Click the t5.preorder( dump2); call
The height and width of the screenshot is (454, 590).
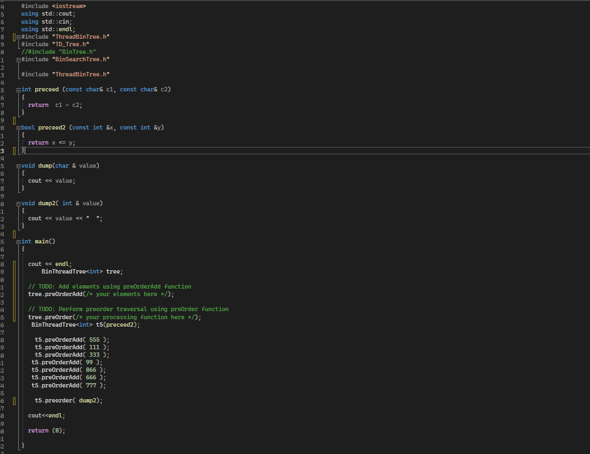click(68, 401)
